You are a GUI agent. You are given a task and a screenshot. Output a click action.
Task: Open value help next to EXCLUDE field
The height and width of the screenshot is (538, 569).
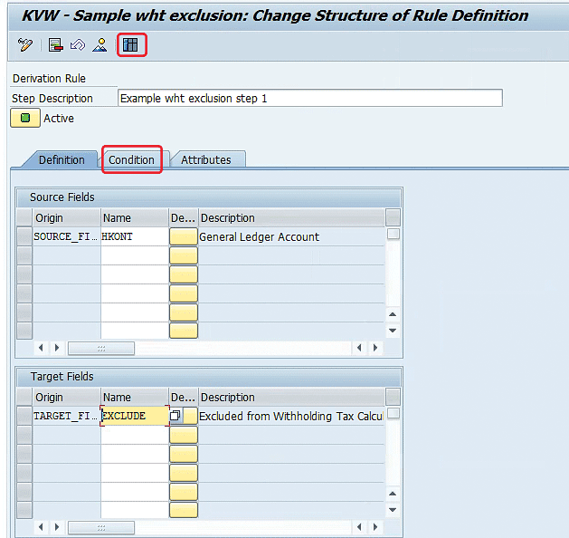(176, 416)
